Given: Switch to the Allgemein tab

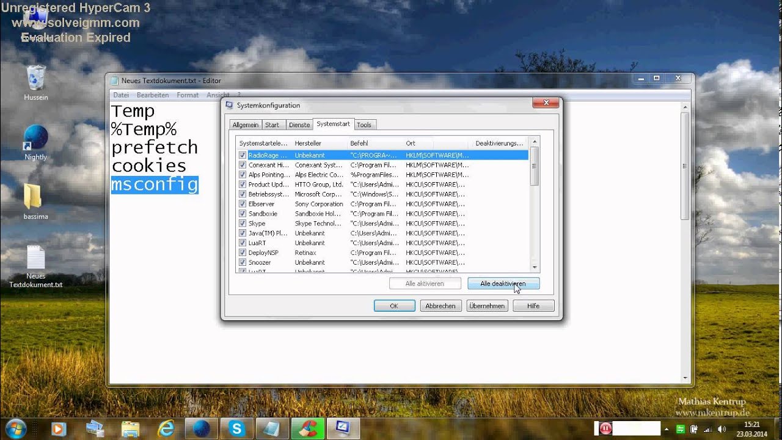Looking at the screenshot, I should (x=246, y=125).
